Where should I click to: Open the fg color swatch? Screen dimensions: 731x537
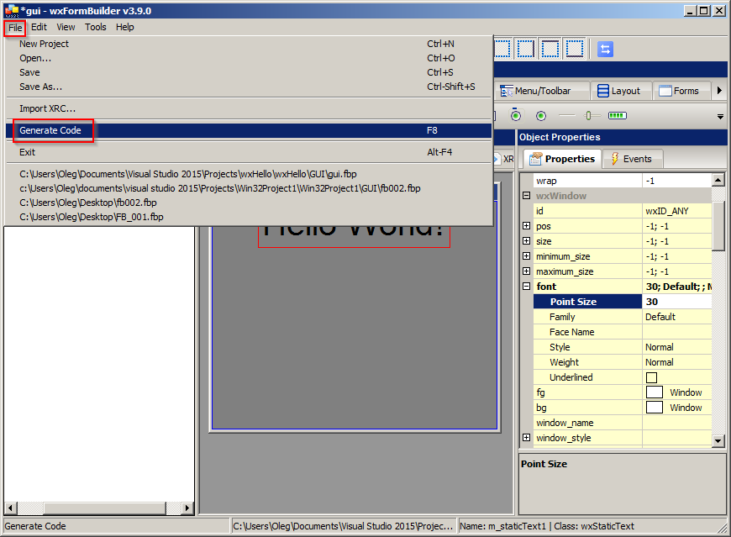pos(654,392)
